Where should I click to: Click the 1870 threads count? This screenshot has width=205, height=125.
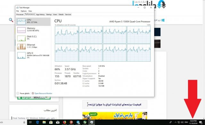coord(68,76)
